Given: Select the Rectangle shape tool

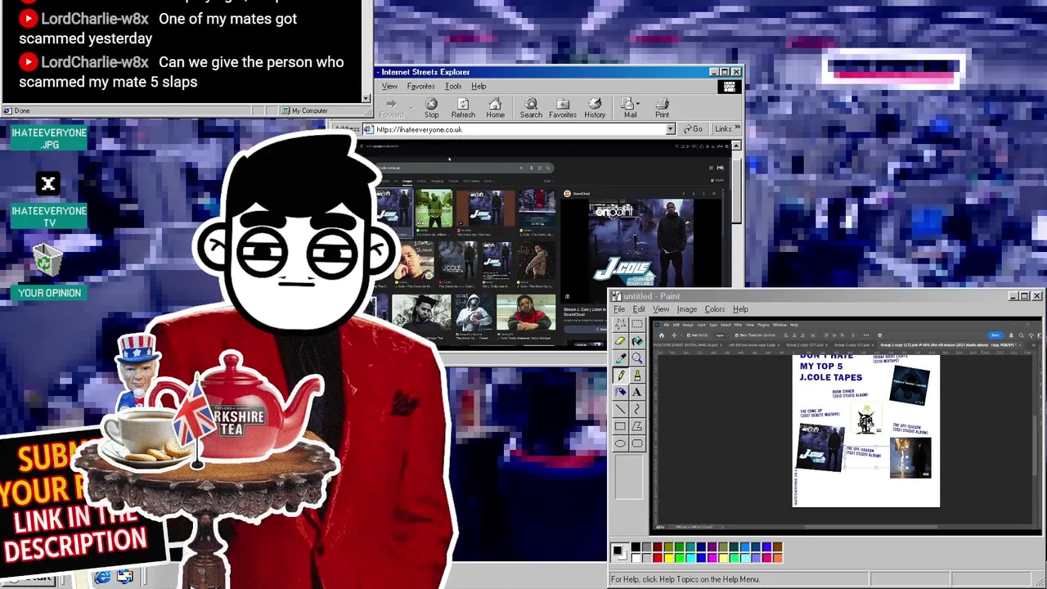Looking at the screenshot, I should point(621,426).
